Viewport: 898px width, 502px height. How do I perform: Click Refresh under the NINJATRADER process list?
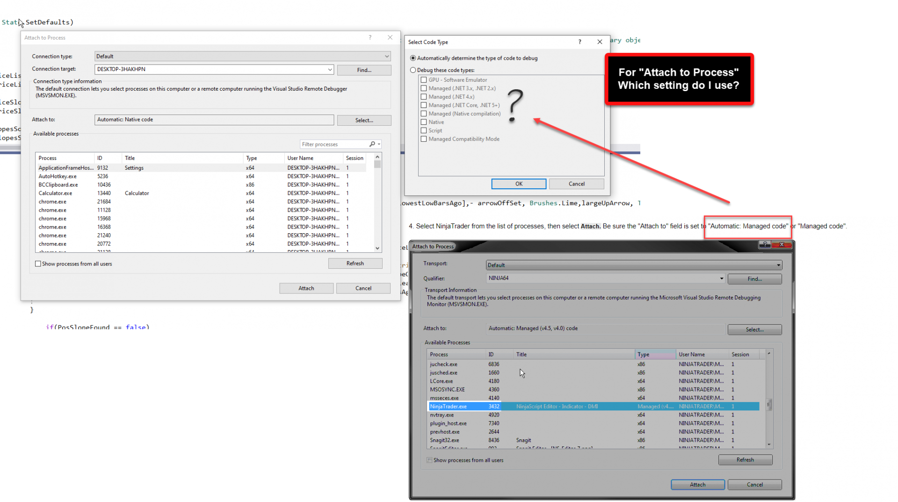[745, 460]
